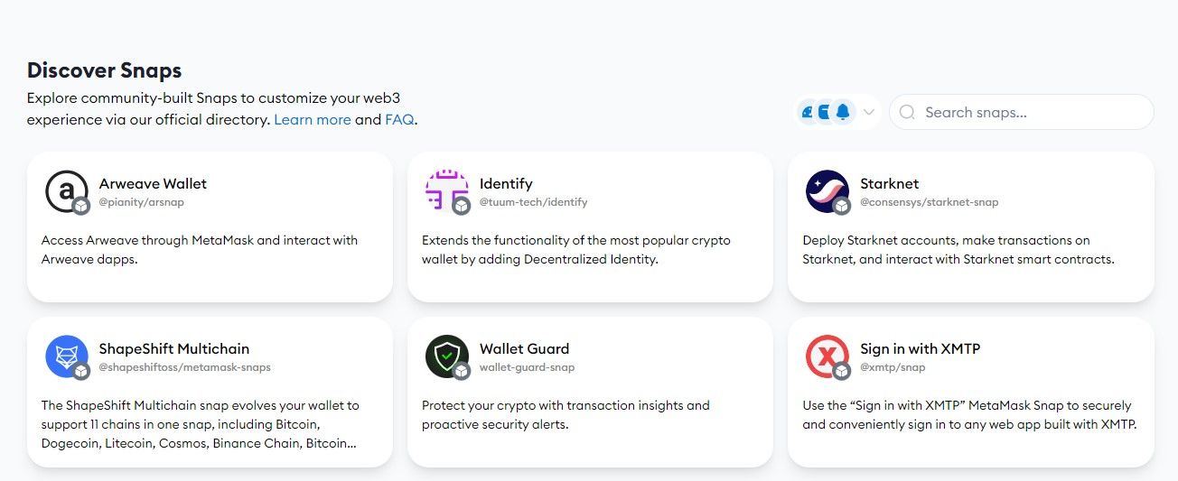This screenshot has width=1178, height=481.
Task: Open the FAQ link
Action: coord(399,119)
